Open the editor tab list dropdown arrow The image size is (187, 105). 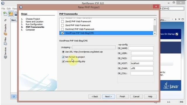[x=179, y=19]
